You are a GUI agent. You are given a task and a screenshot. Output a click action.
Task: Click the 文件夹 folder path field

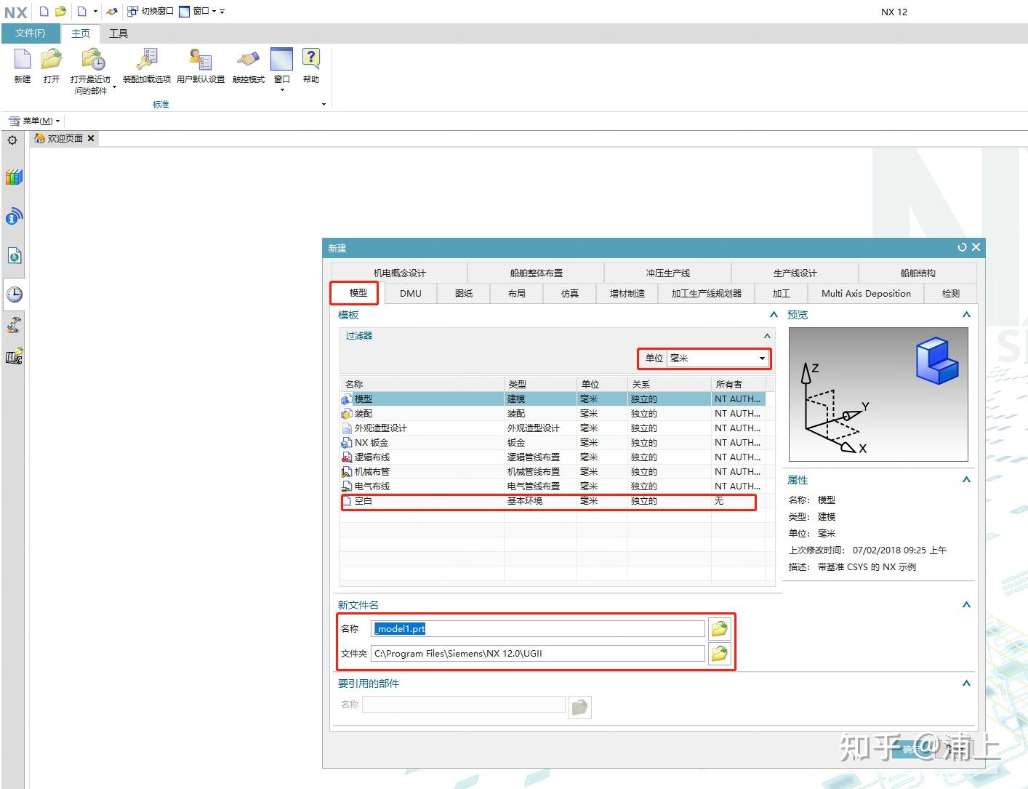point(538,654)
